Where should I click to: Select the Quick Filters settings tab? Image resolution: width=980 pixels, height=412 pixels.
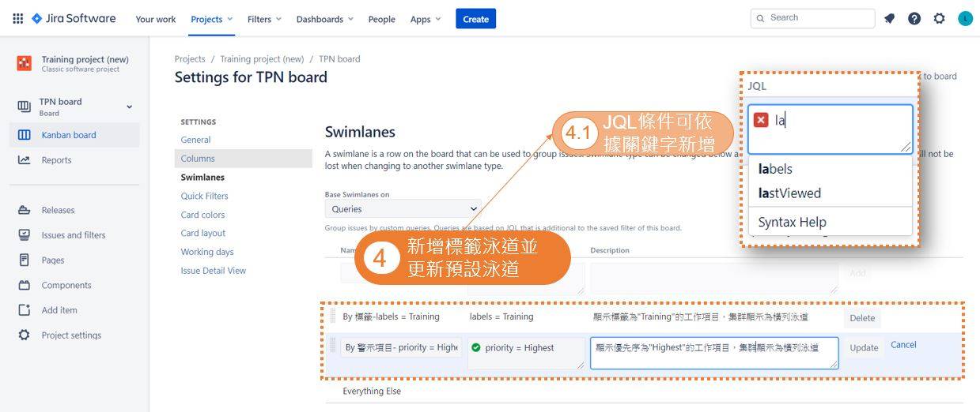(x=204, y=196)
